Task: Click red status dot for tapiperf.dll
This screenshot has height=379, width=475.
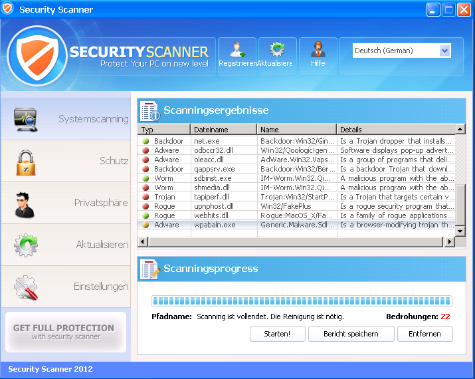Action: tap(145, 197)
